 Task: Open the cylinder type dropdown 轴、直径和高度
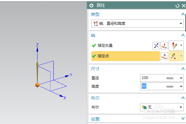[x=137, y=24]
